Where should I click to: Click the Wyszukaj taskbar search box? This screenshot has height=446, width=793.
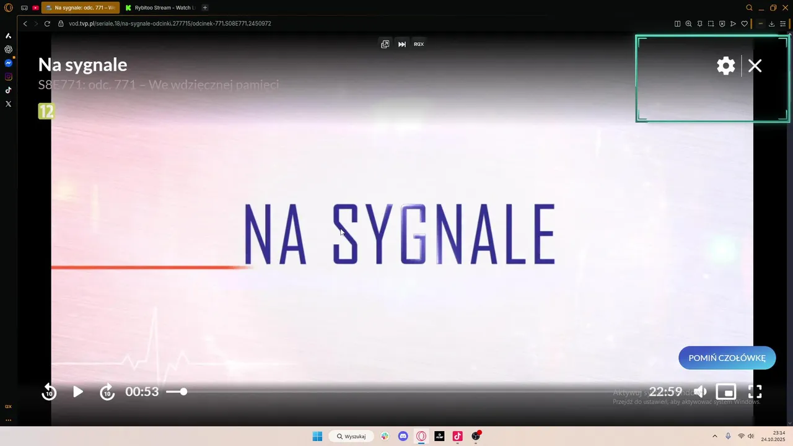[351, 436]
